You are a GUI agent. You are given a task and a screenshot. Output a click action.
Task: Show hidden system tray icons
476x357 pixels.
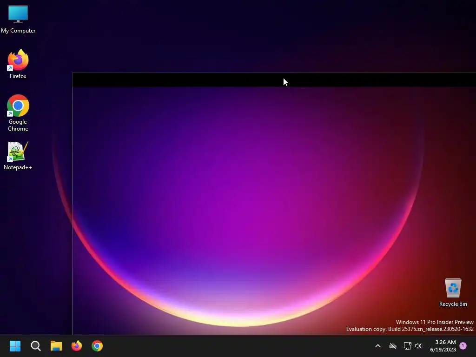pos(378,346)
